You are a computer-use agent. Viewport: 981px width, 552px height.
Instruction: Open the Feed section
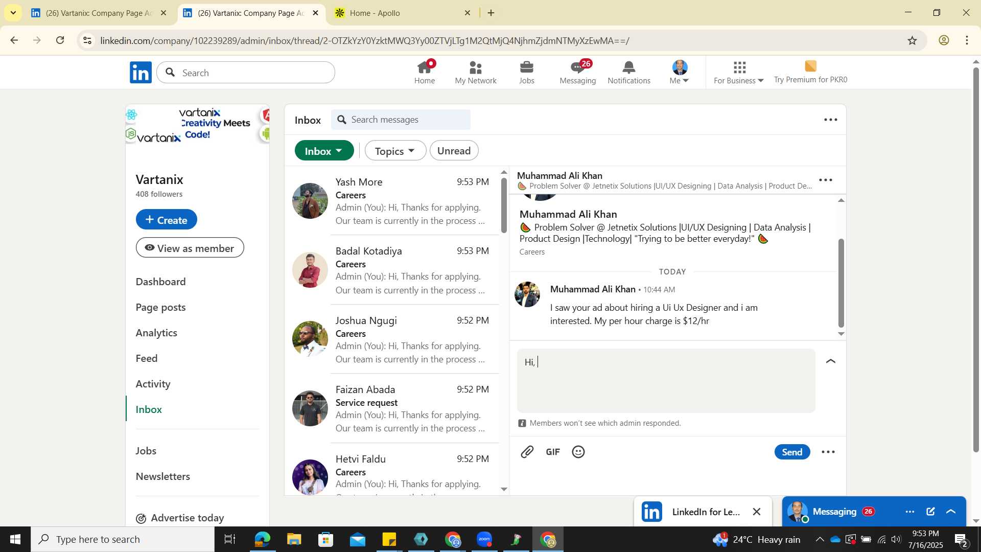coord(147,358)
